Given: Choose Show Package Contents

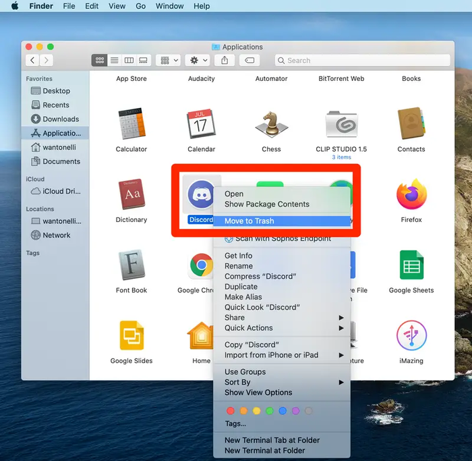Looking at the screenshot, I should [x=282, y=204].
